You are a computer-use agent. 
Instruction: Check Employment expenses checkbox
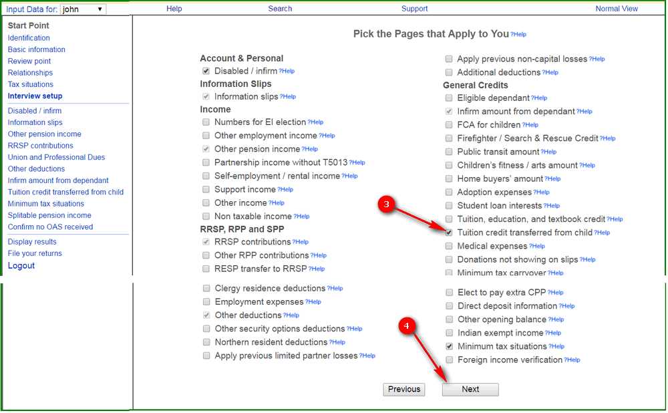tap(206, 302)
